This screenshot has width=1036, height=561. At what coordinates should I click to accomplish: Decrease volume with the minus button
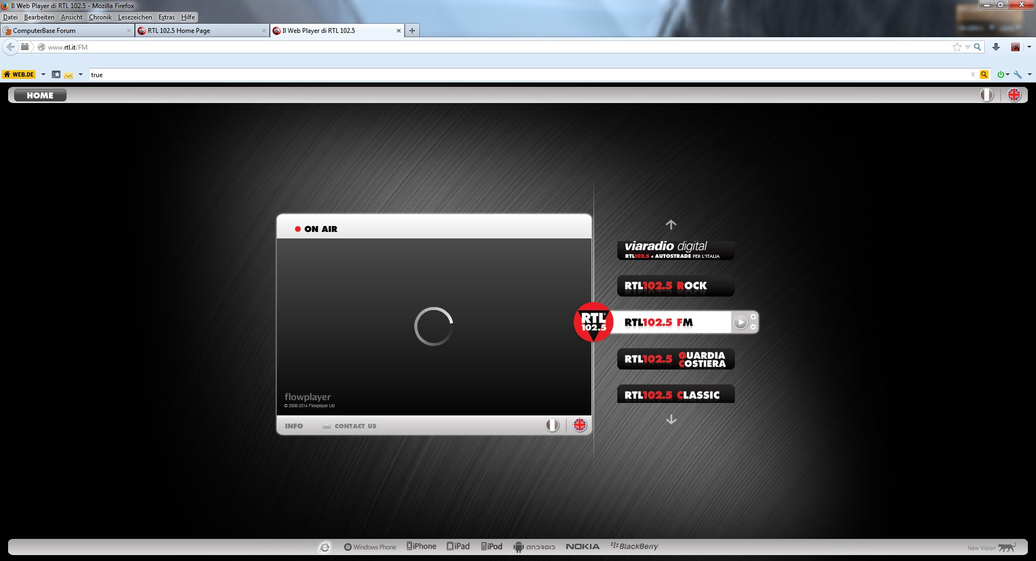753,327
